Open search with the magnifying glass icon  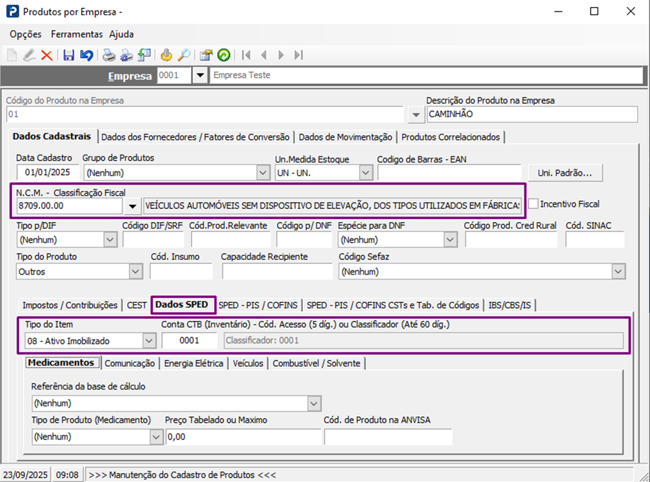click(184, 55)
